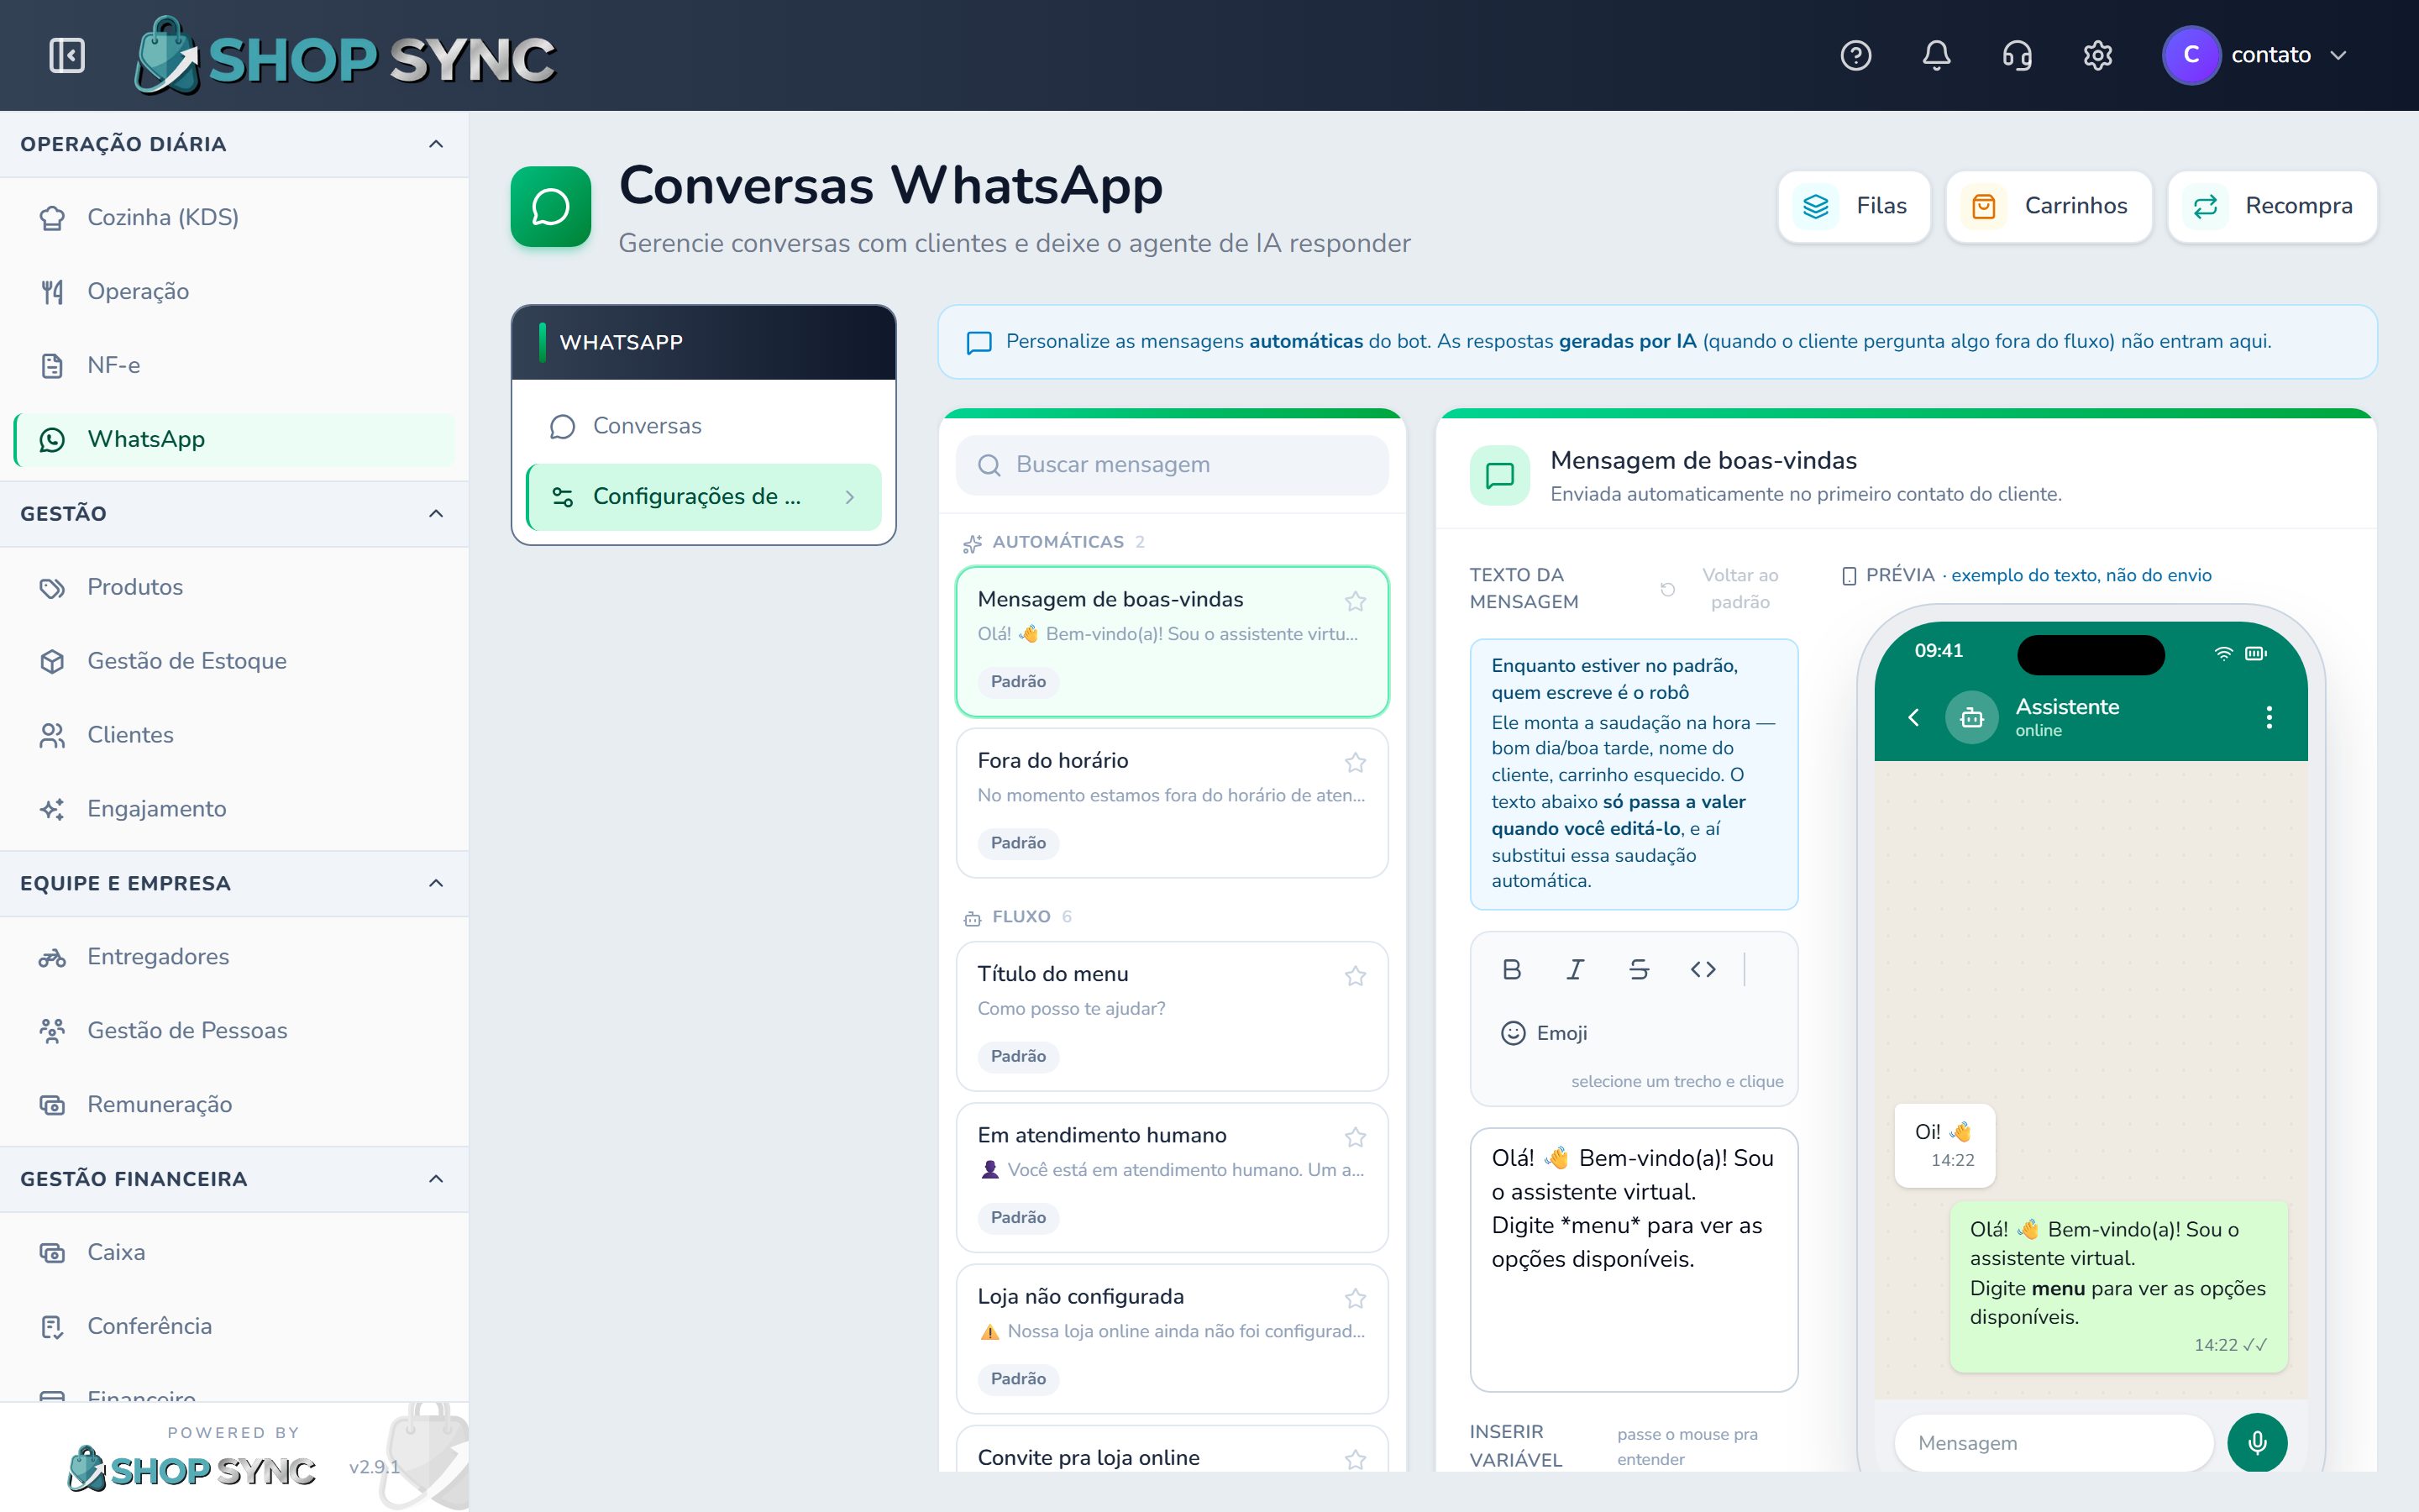Click the green WhatsApp logo beside page title
The image size is (2419, 1512).
pos(551,206)
